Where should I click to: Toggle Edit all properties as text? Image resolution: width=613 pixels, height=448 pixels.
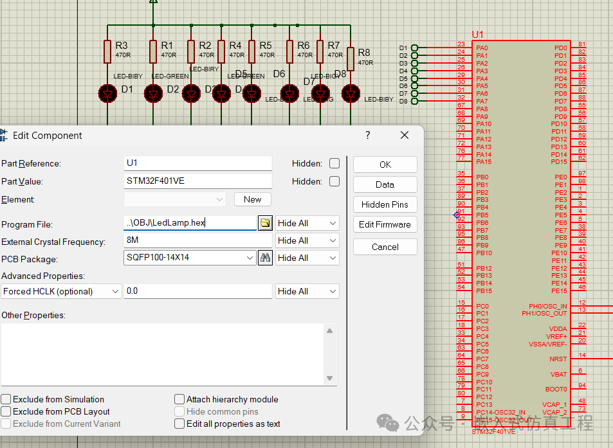coord(179,424)
